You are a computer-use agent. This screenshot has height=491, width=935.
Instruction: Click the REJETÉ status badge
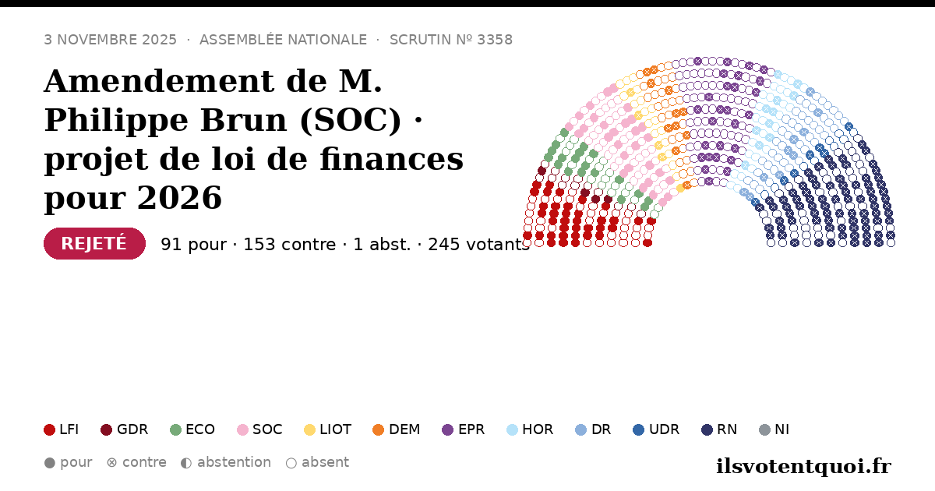94,244
